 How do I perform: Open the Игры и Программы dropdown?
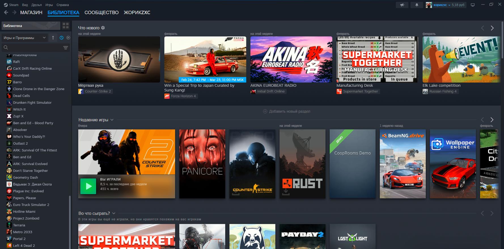tap(24, 38)
